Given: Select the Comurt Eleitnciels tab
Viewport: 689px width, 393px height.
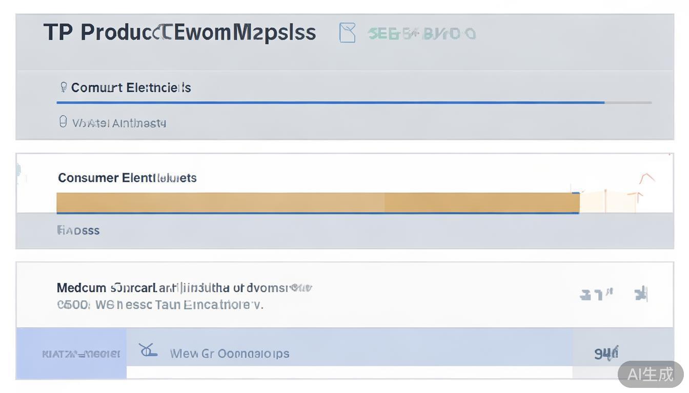Looking at the screenshot, I should [x=131, y=88].
